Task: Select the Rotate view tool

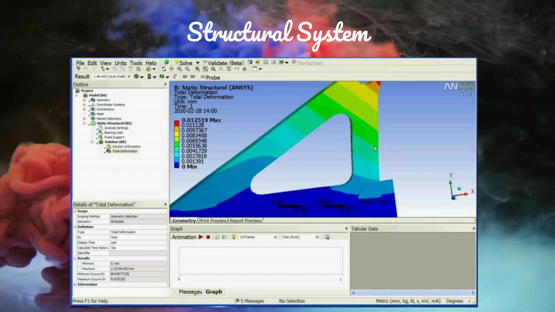Action: click(x=164, y=69)
